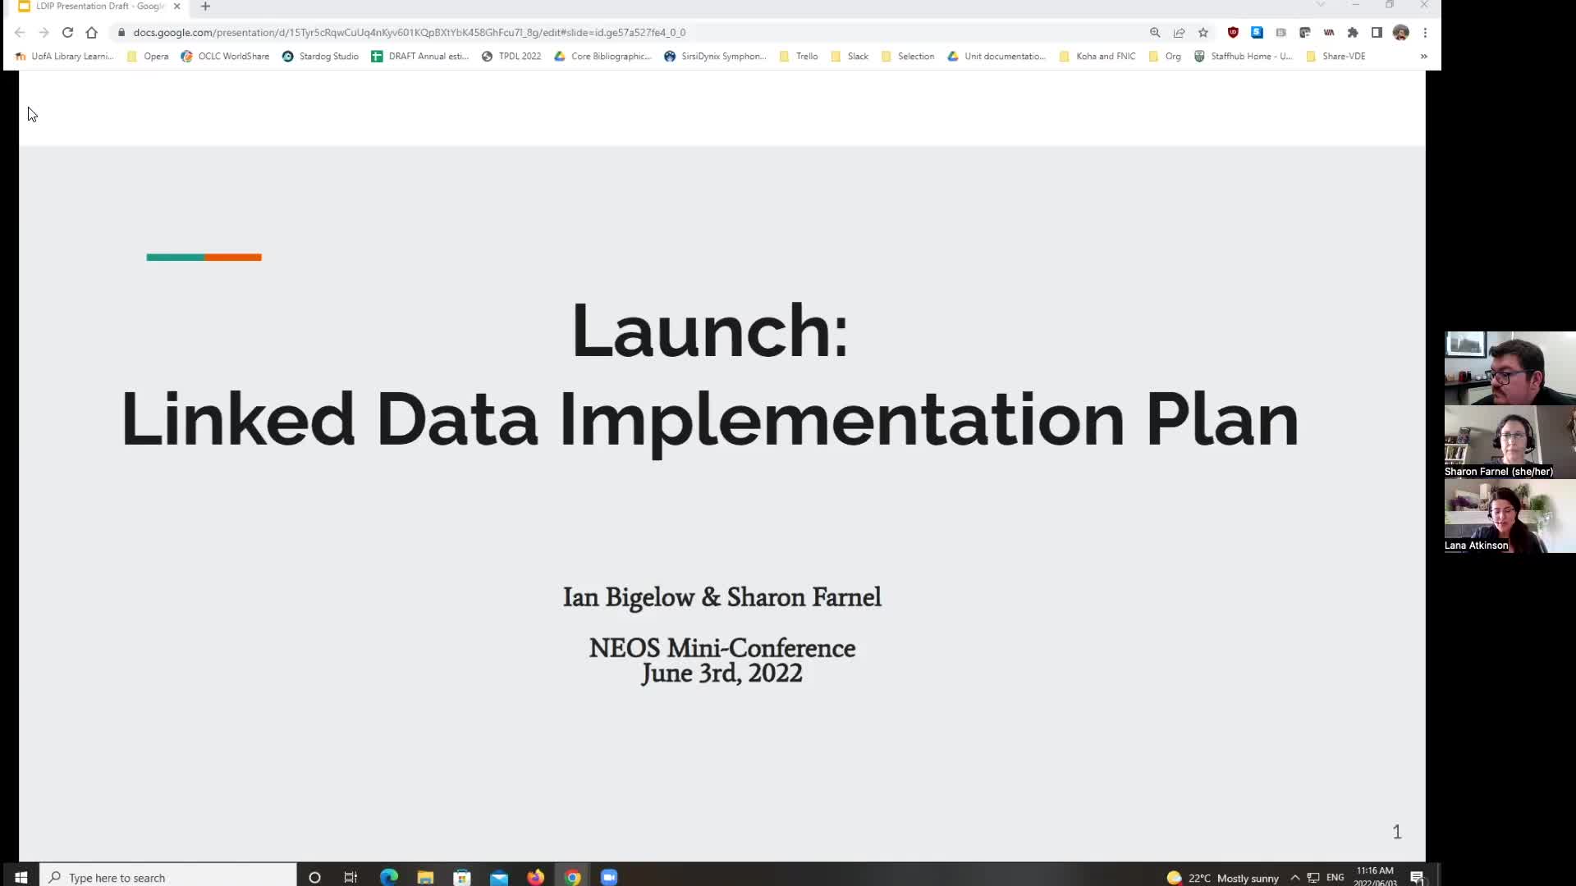Viewport: 1576px width, 886px height.
Task: Open a new browser tab
Action: [x=205, y=7]
